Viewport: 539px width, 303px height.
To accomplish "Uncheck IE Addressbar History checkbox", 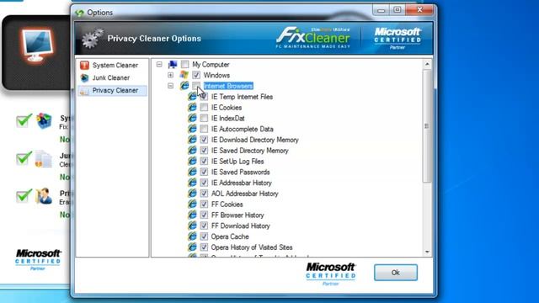I will 204,183.
